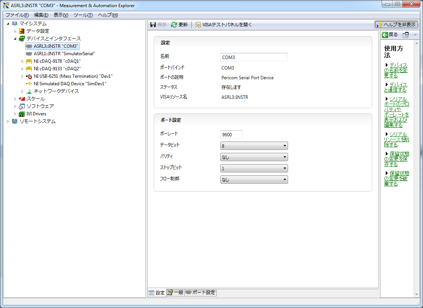Open the ファイル menu
The width and height of the screenshot is (423, 308).
click(17, 15)
